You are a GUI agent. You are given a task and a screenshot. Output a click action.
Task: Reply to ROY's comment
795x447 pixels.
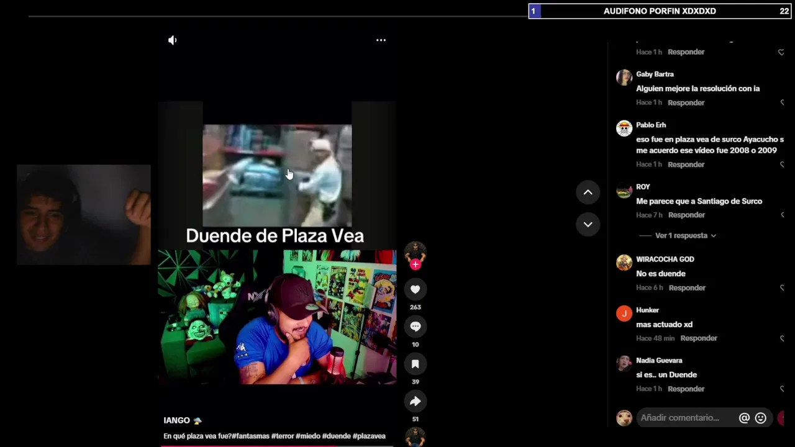[x=687, y=215]
